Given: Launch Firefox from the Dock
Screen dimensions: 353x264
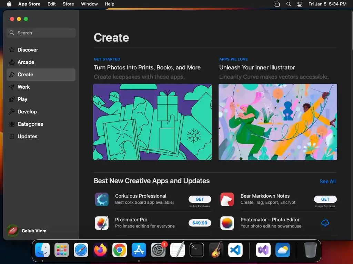Looking at the screenshot, I should coord(100,250).
